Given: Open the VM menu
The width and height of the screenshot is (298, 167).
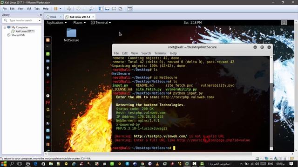Looking at the screenshot, I should [x=29, y=9].
